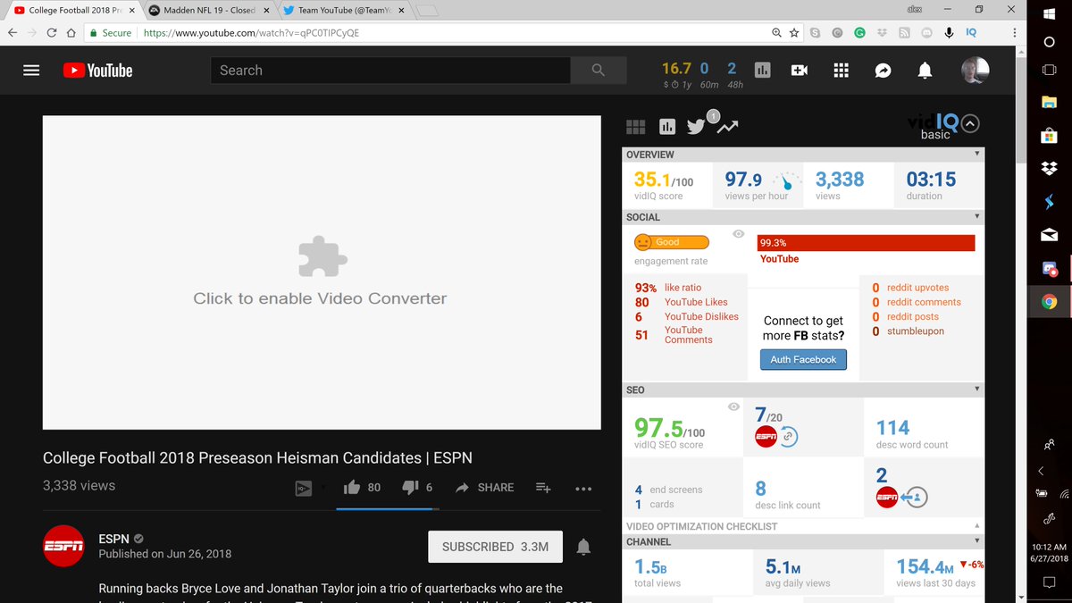Click the red 99.3% YouTube engagement bar
Image resolution: width=1072 pixels, height=603 pixels.
point(866,243)
